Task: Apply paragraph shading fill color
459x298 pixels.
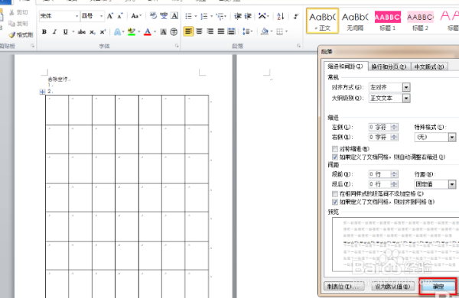Action: (265, 31)
